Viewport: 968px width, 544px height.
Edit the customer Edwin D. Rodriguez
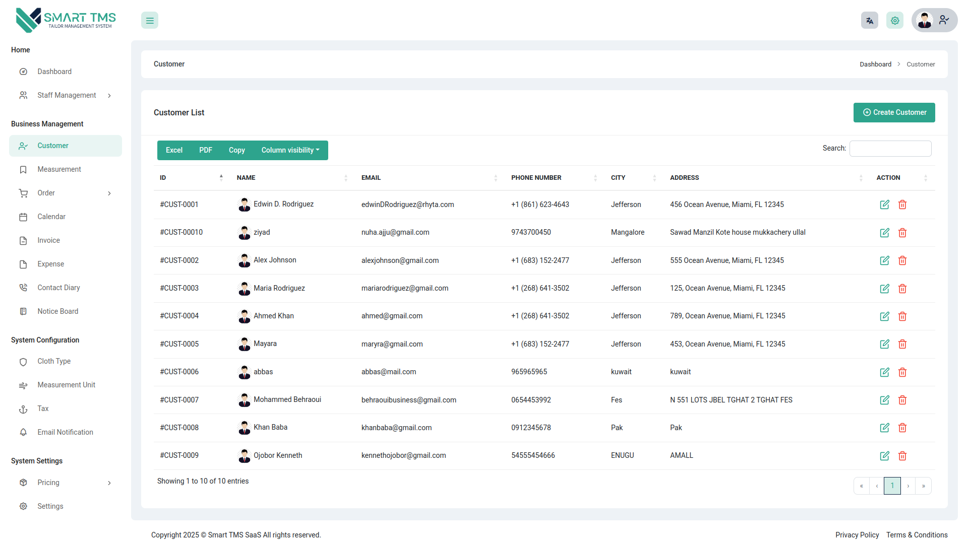tap(884, 205)
